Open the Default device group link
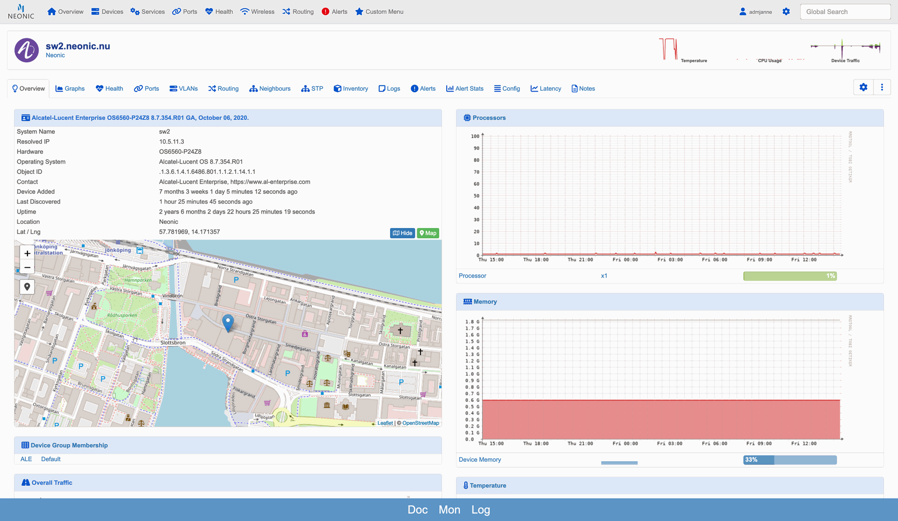The image size is (898, 521). tap(51, 459)
